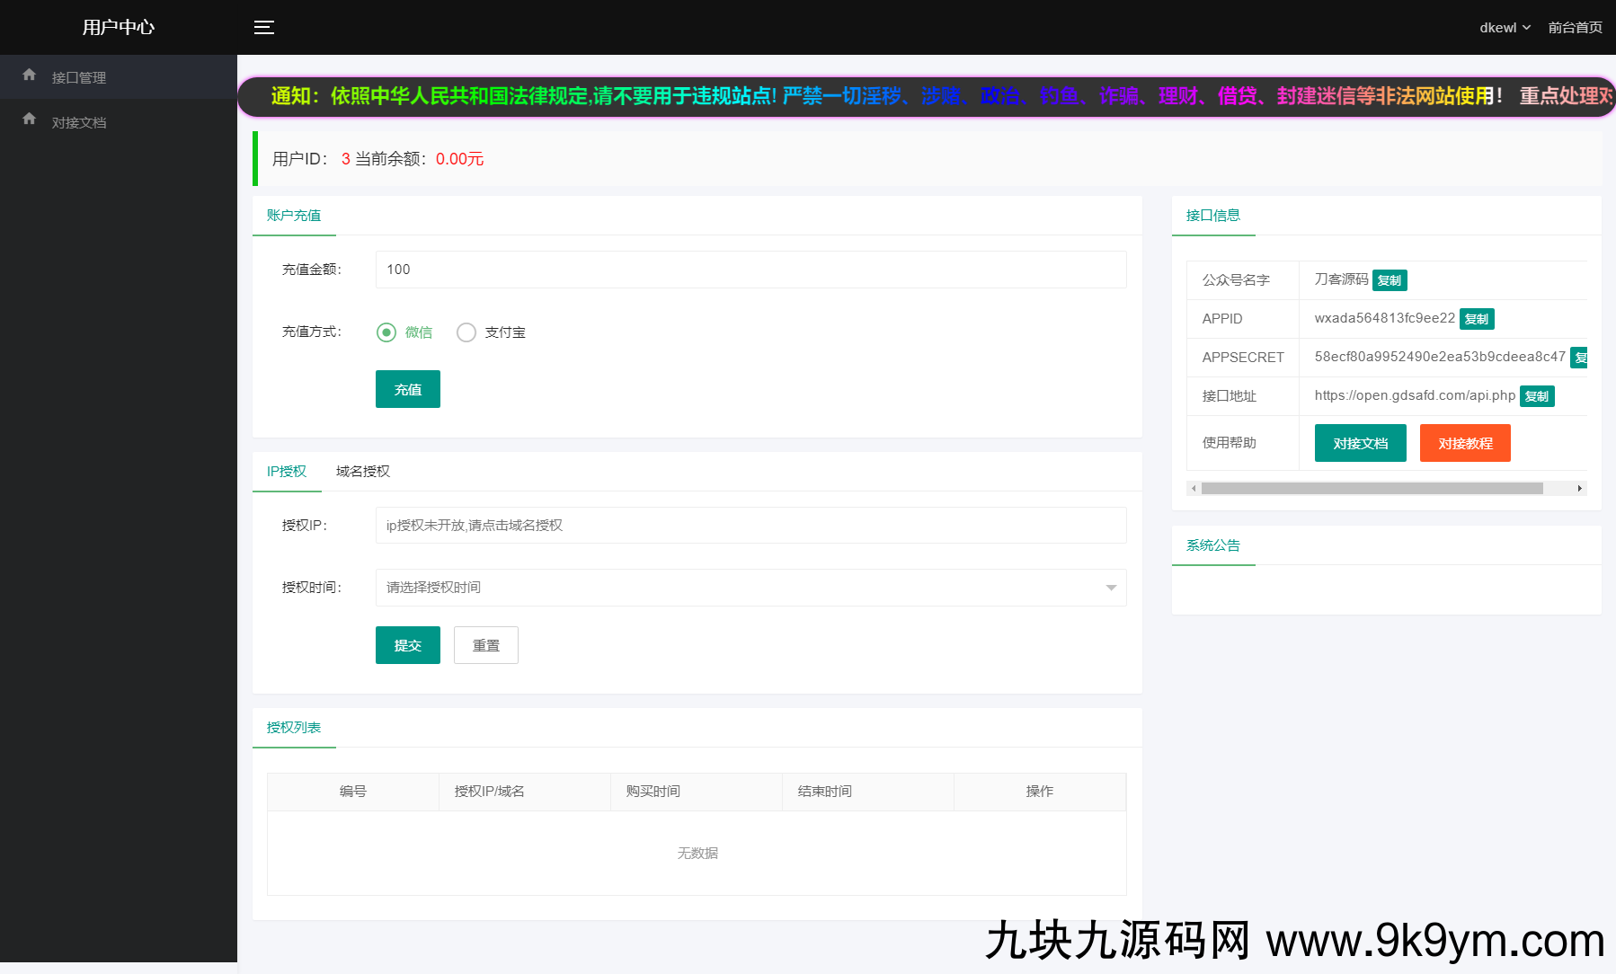Copy the APPSECRET value
The image size is (1616, 974).
pyautogui.click(x=1579, y=358)
